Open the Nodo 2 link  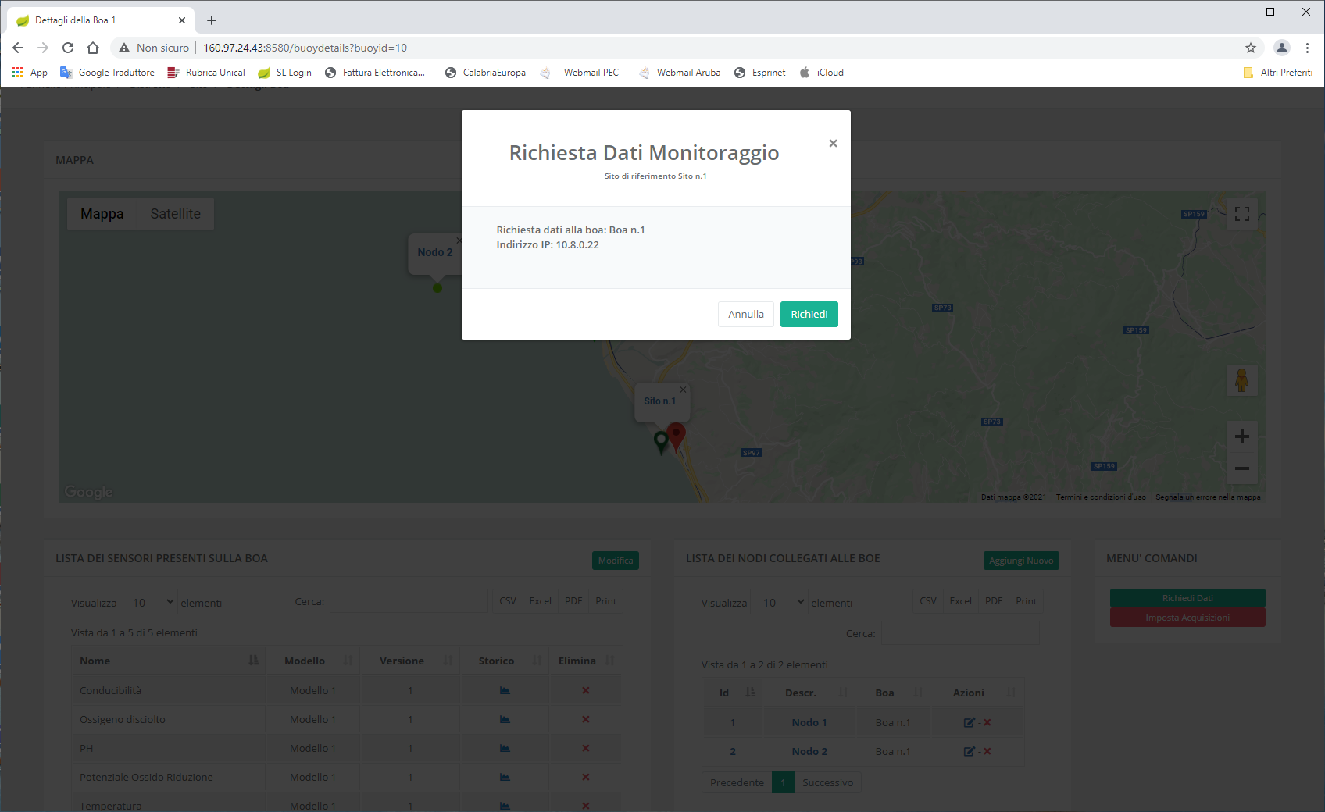pos(809,751)
